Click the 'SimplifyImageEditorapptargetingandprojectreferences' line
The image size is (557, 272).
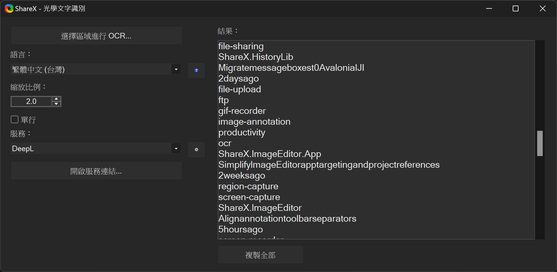[329, 165]
